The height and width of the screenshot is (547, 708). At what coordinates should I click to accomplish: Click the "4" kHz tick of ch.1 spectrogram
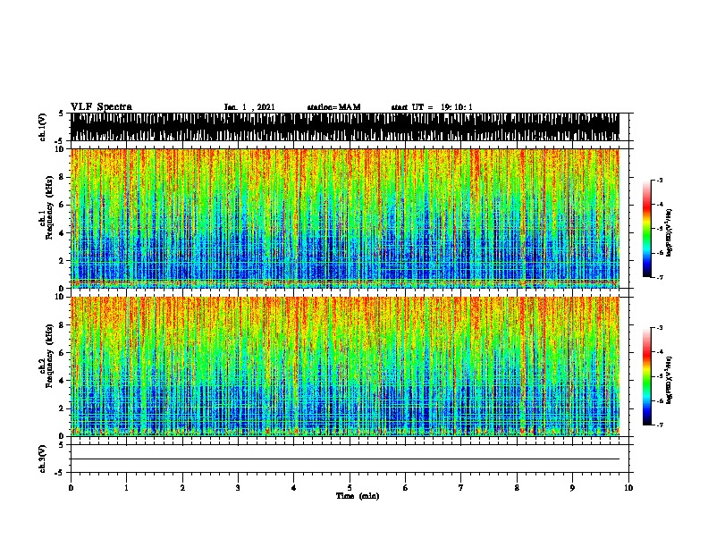(x=63, y=233)
